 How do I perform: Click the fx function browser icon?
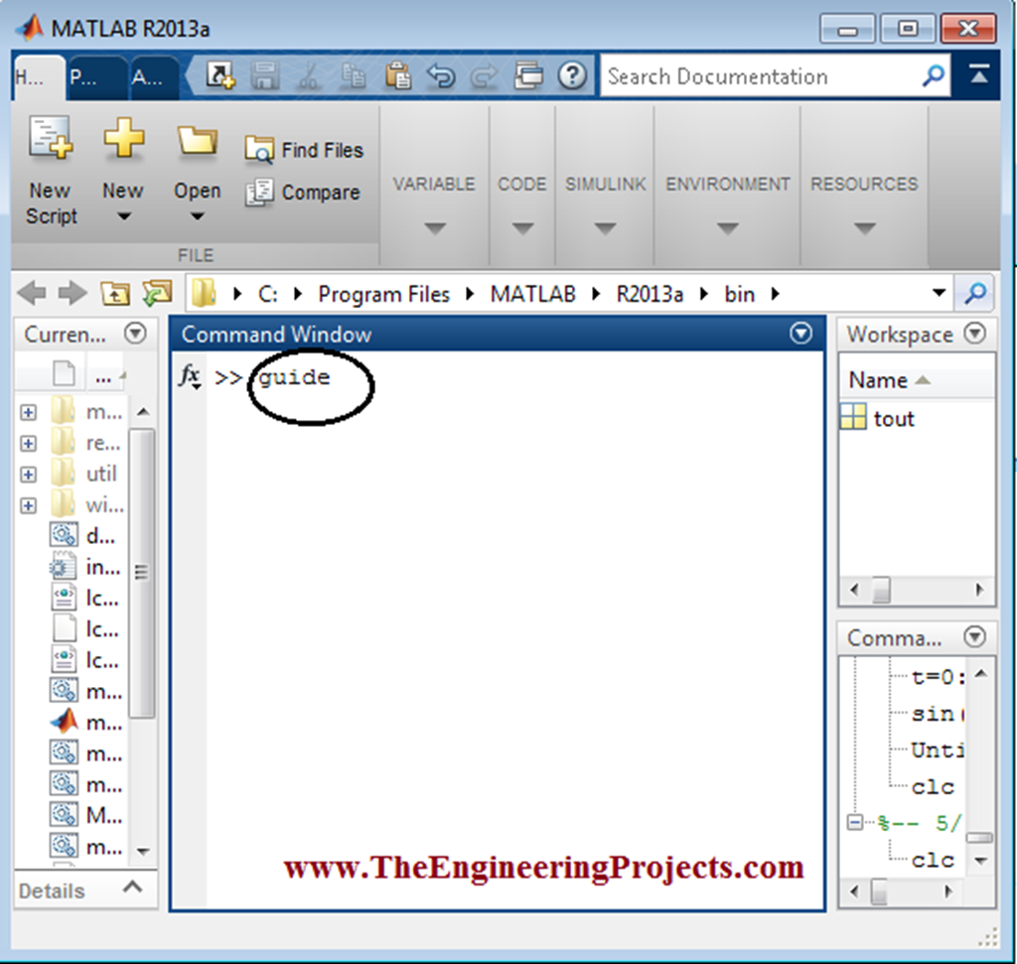(190, 377)
